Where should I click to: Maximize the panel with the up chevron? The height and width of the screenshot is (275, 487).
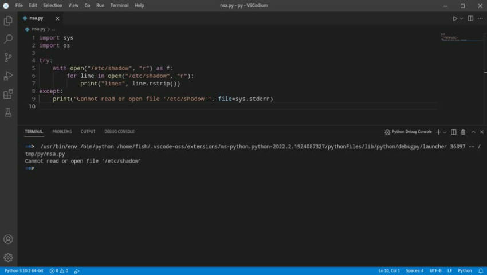pos(473,132)
